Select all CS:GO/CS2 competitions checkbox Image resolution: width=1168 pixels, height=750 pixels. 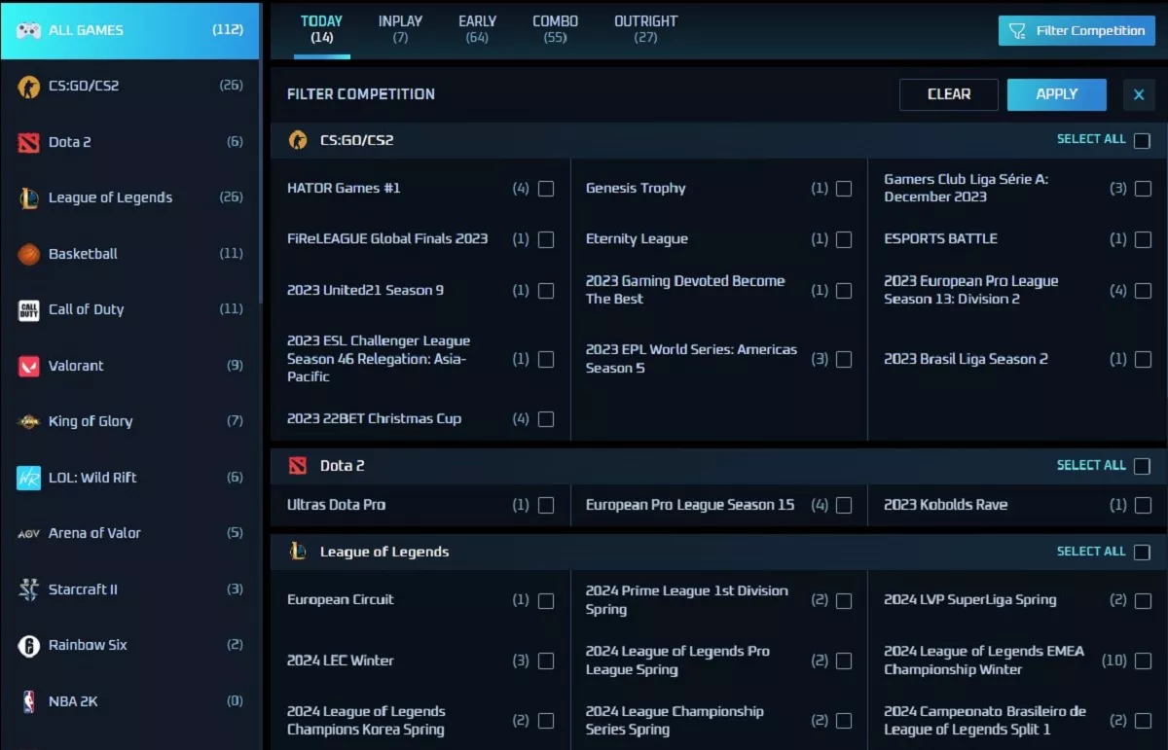click(x=1142, y=140)
